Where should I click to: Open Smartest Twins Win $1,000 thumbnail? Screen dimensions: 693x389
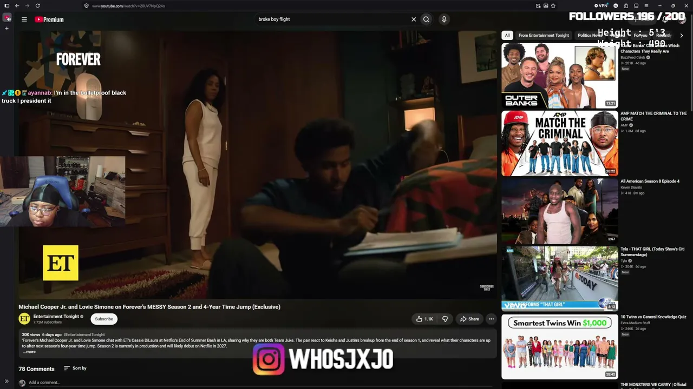pos(559,347)
